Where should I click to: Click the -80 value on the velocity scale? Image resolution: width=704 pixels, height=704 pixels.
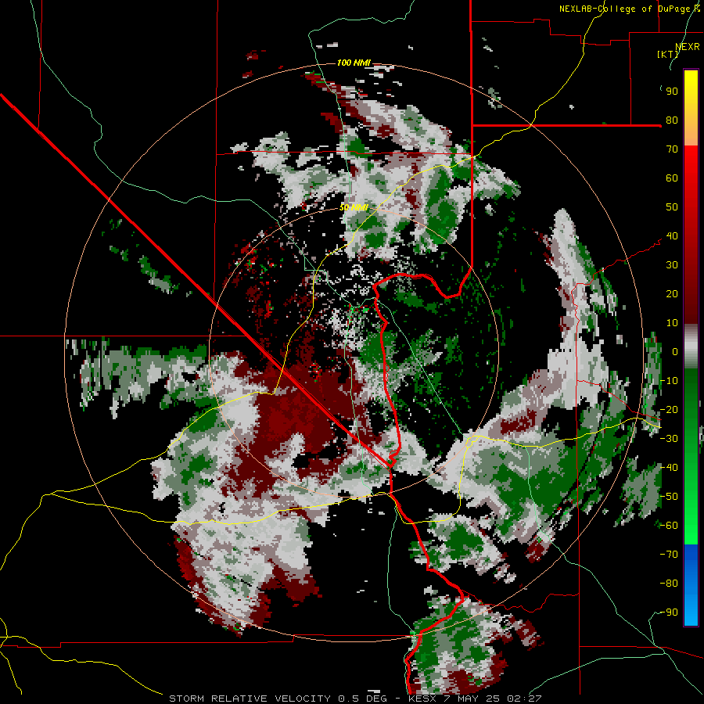[669, 584]
